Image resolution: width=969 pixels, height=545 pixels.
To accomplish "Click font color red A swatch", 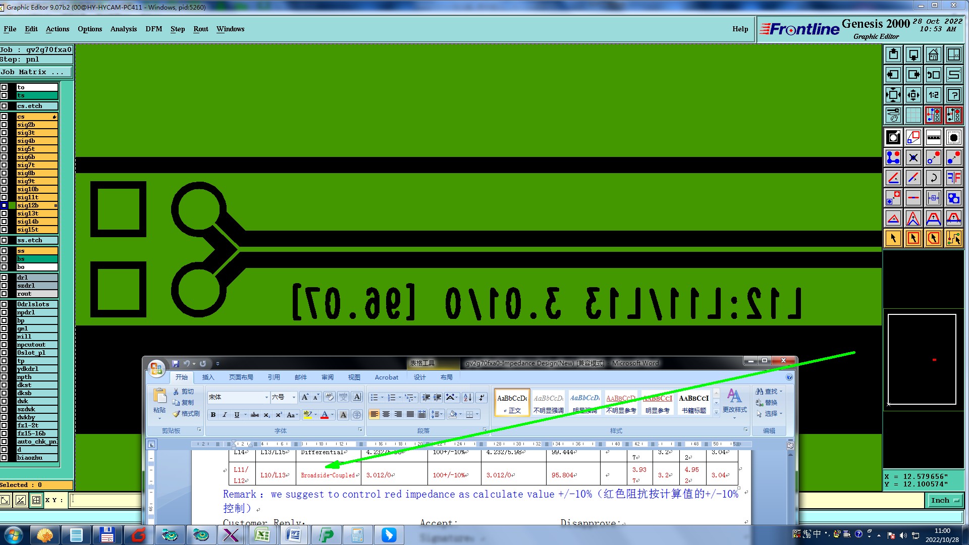I will (325, 415).
